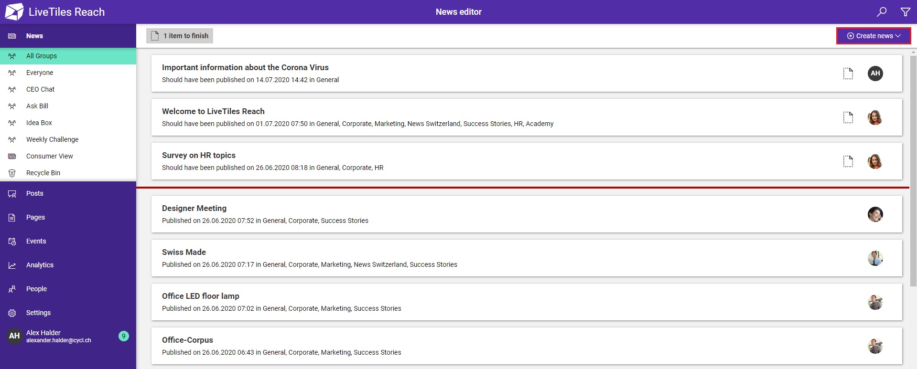
Task: Open the Designer Meeting news item
Action: tap(527, 214)
